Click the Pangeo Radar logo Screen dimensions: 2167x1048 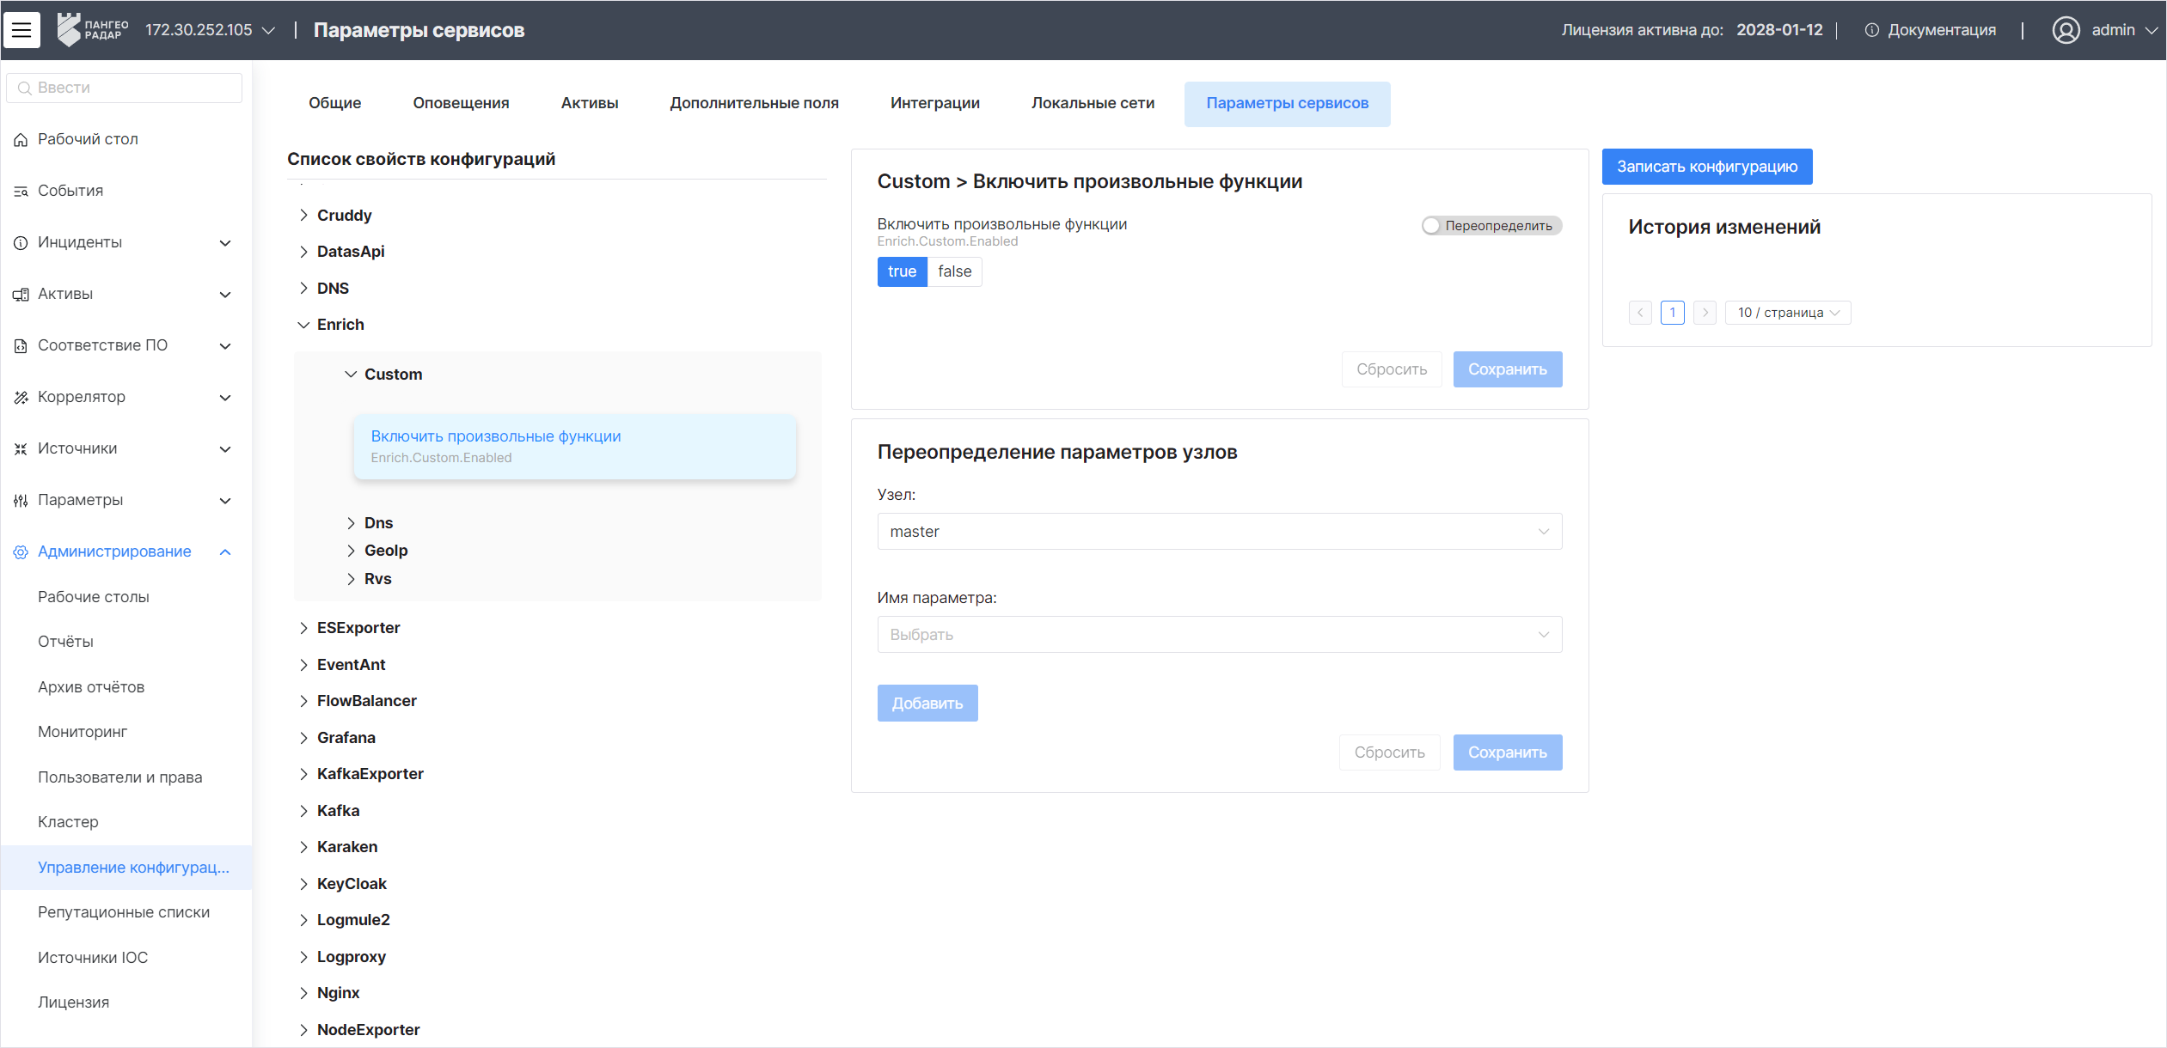click(93, 30)
